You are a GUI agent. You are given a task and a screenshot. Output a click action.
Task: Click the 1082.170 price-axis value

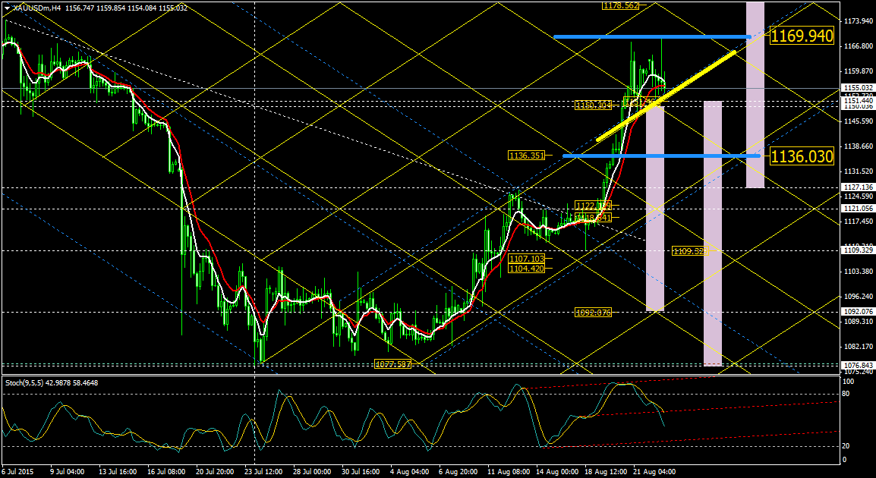point(858,347)
